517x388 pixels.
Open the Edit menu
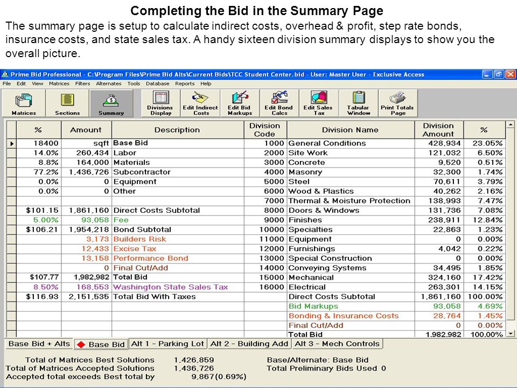[x=22, y=84]
